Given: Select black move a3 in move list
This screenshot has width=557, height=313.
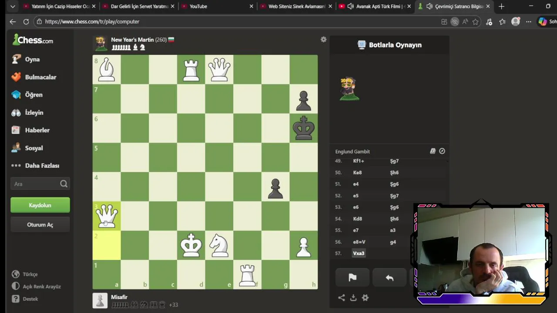Looking at the screenshot, I should point(393,230).
